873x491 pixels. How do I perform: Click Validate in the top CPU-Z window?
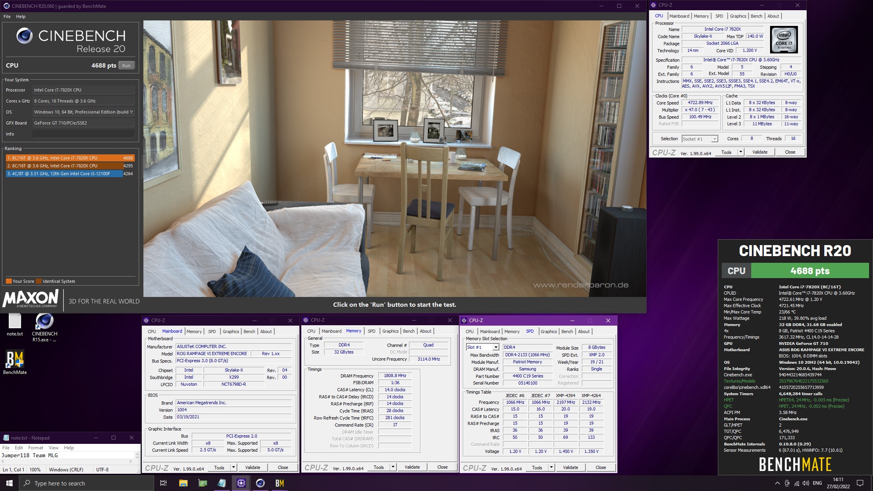(760, 152)
